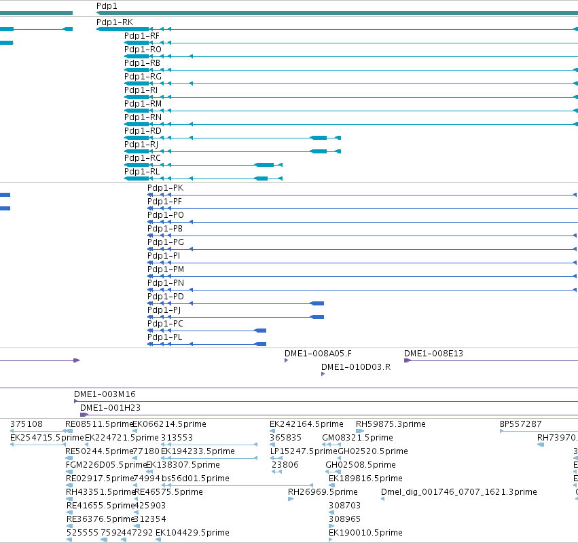Viewport: 578px width, 543px height.
Task: Select Pdp1-RM transcript label
Action: (x=143, y=104)
